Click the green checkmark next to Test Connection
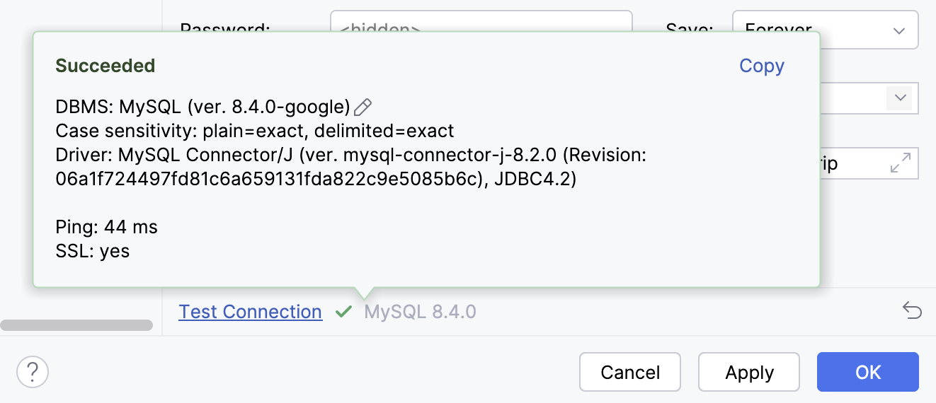 pos(344,311)
